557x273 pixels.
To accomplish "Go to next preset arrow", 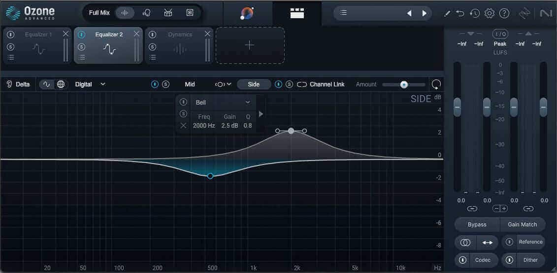I will (424, 13).
